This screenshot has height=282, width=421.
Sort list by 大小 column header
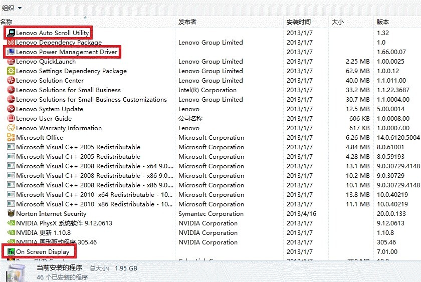pos(337,22)
